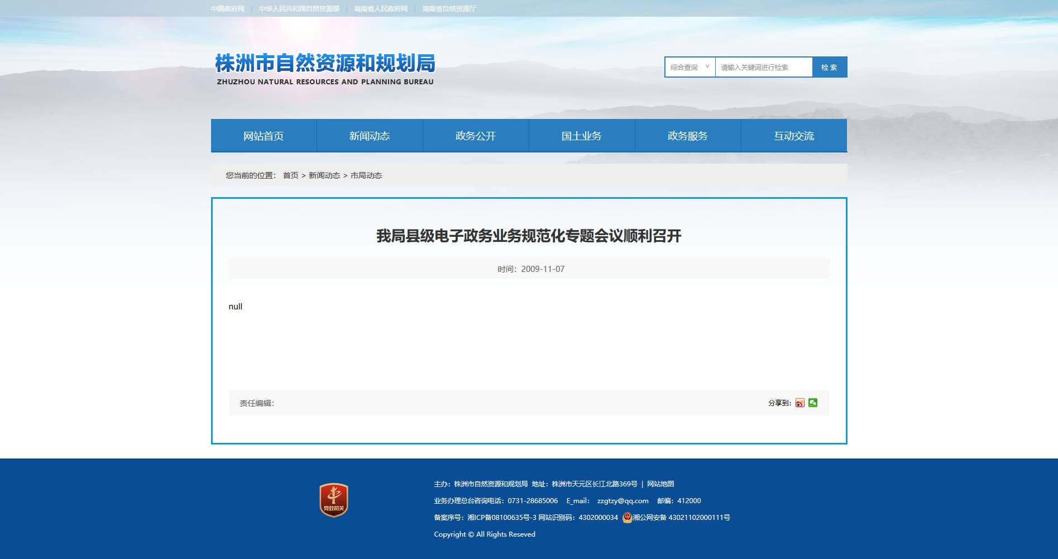The image size is (1058, 559).
Task: Click 市局动态 breadcrumb link
Action: 366,175
